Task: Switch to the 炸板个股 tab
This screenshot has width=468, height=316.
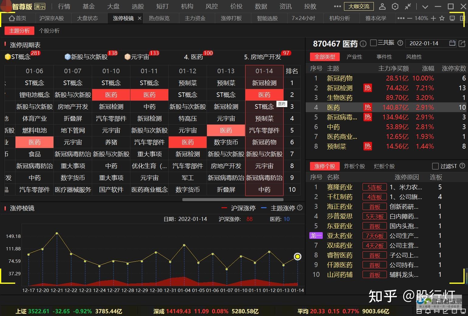Action: point(354,166)
